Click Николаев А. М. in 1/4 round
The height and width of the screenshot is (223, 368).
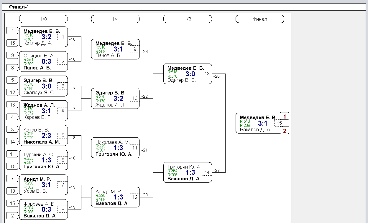[x=113, y=142]
